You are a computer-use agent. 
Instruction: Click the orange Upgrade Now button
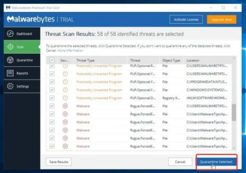pos(221,20)
